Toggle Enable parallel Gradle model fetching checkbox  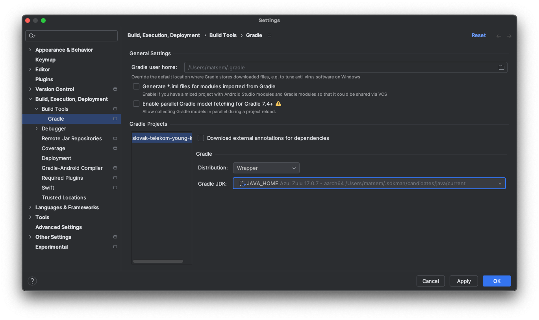click(x=136, y=104)
